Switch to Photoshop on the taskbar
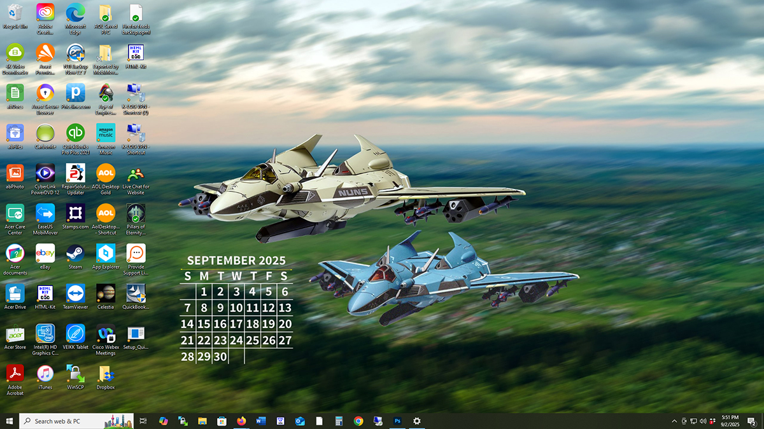 pyautogui.click(x=397, y=421)
